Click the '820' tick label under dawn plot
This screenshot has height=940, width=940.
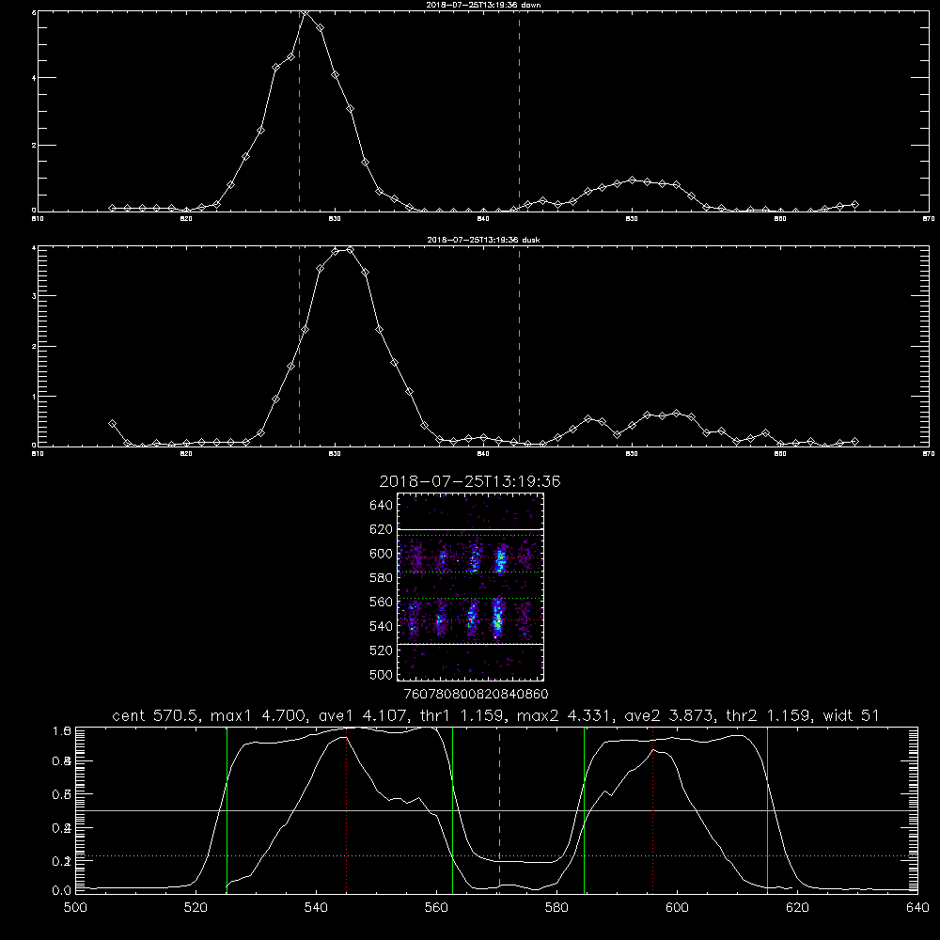186,219
